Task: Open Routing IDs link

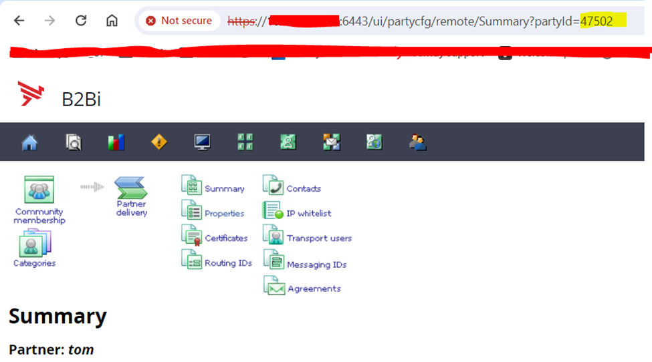Action: [228, 263]
